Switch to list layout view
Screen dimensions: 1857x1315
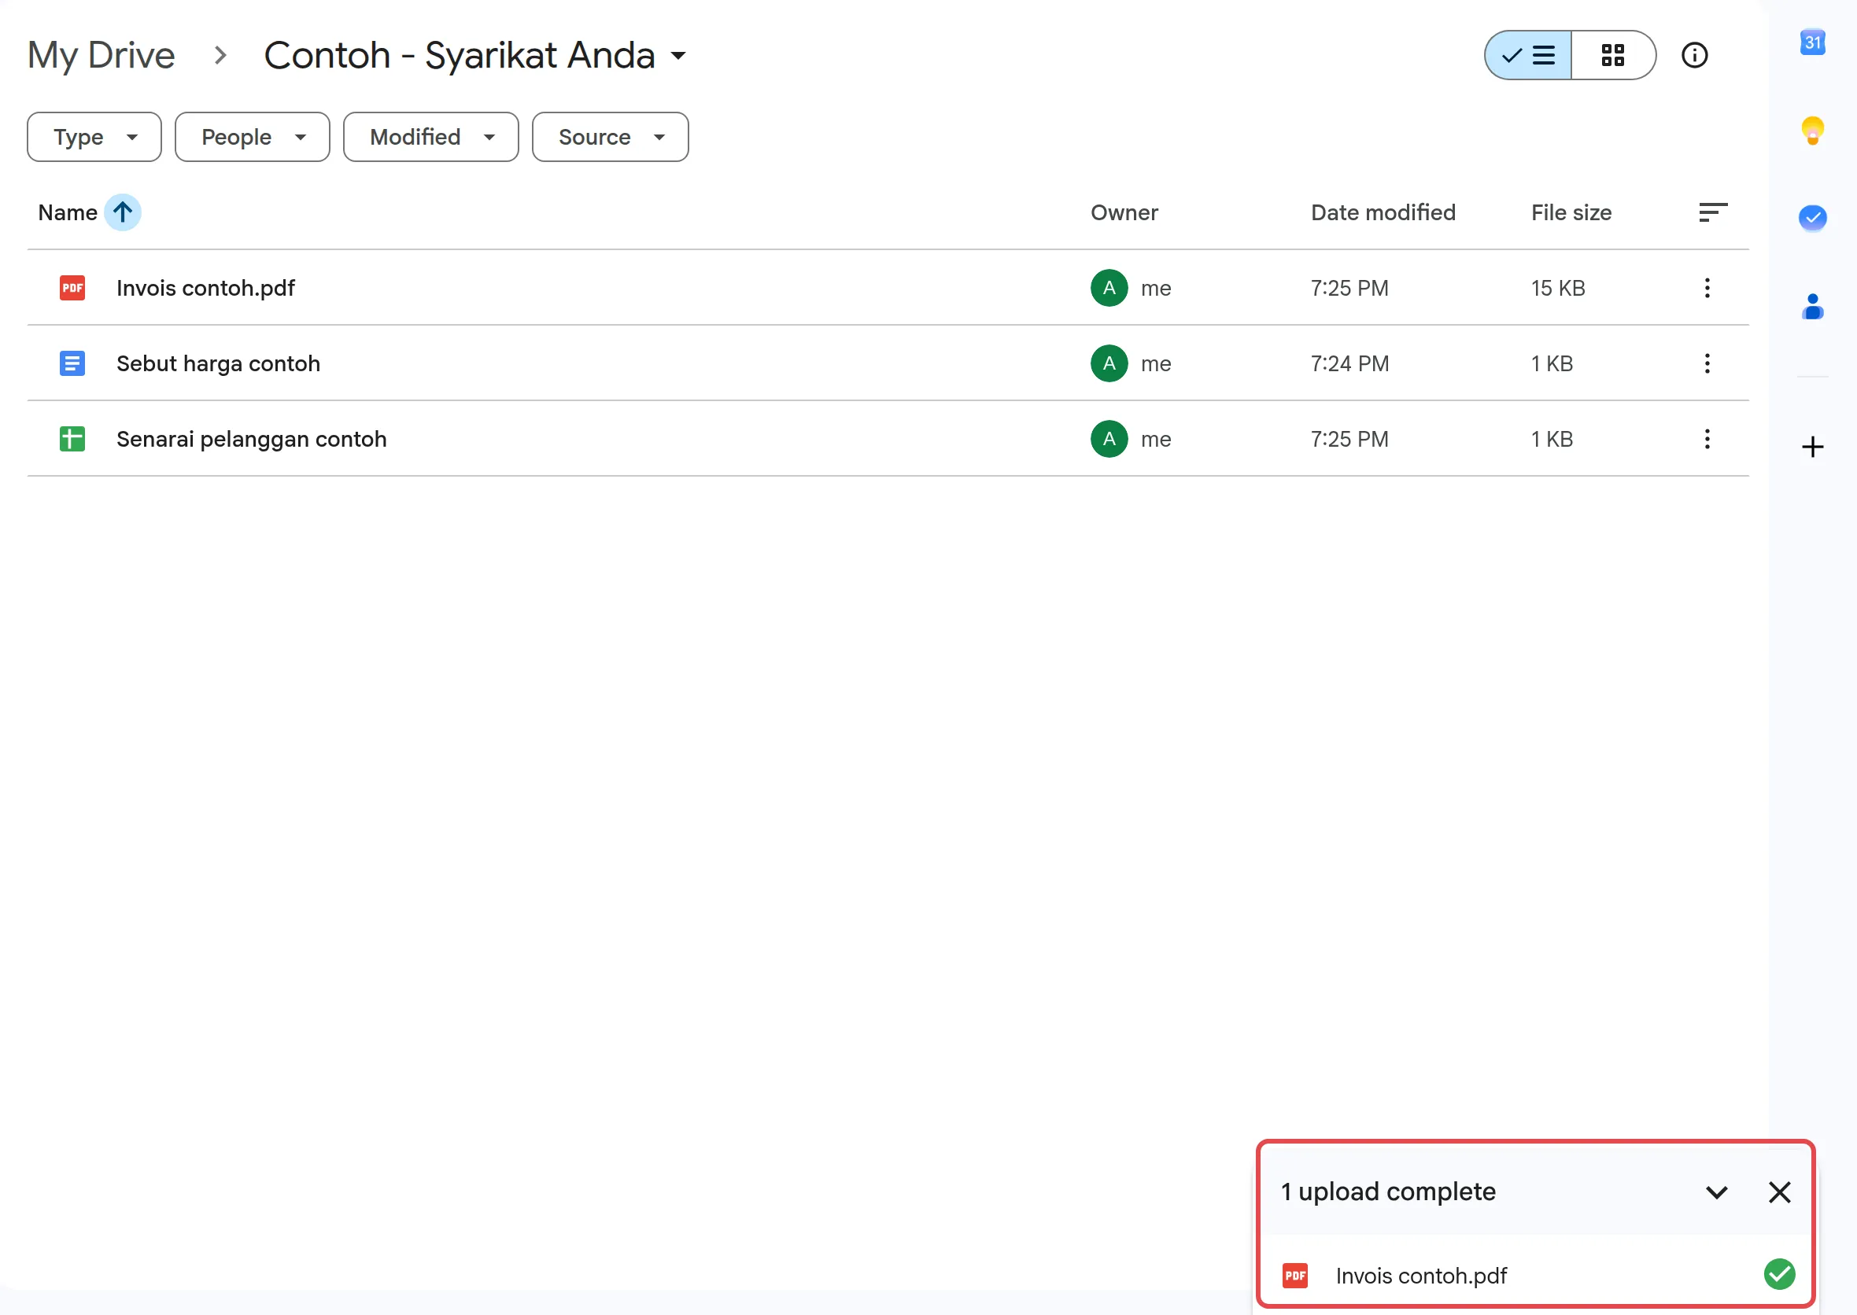1527,55
